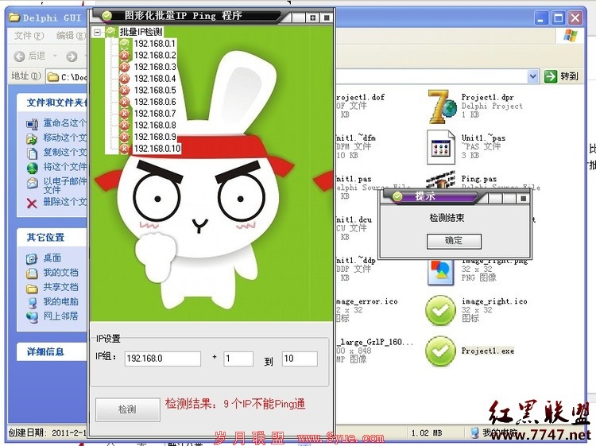Open the Explorer address bar dropdown
The width and height of the screenshot is (596, 446).
(x=533, y=77)
